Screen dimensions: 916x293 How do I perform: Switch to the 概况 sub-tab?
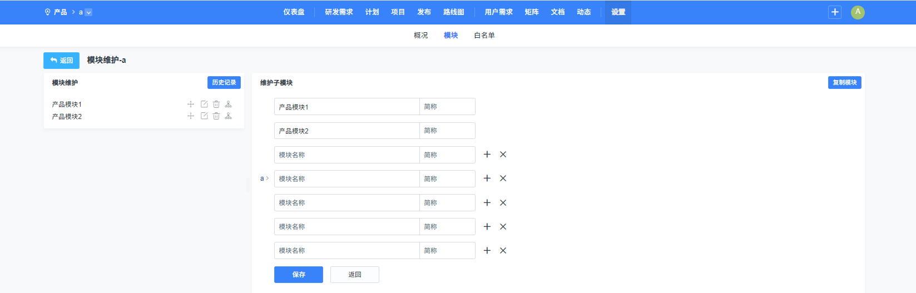[421, 36]
